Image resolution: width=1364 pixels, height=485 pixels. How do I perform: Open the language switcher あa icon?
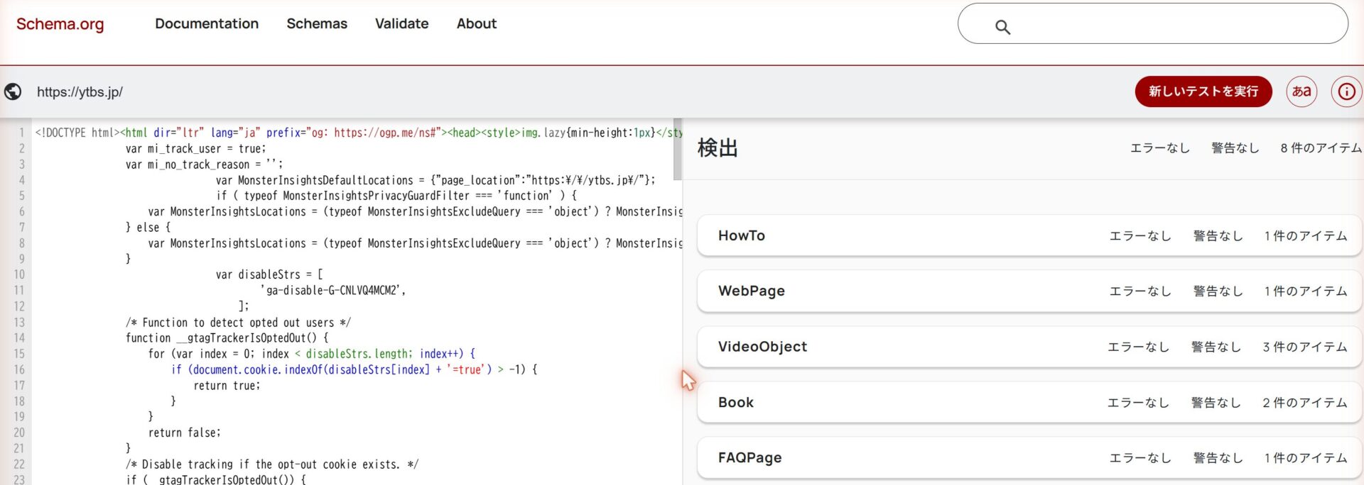(x=1301, y=91)
